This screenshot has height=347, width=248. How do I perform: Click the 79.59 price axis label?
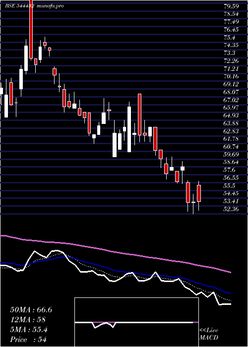point(232,6)
